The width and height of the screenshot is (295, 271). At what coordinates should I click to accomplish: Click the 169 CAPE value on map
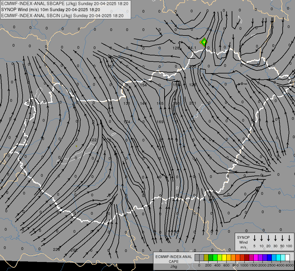(160, 122)
